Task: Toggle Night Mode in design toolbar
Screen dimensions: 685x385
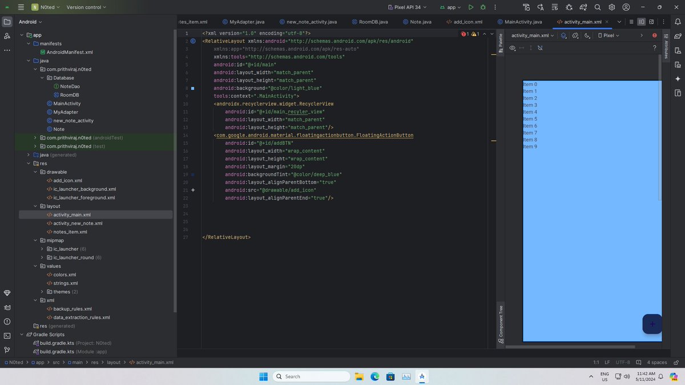Action: coord(587,35)
